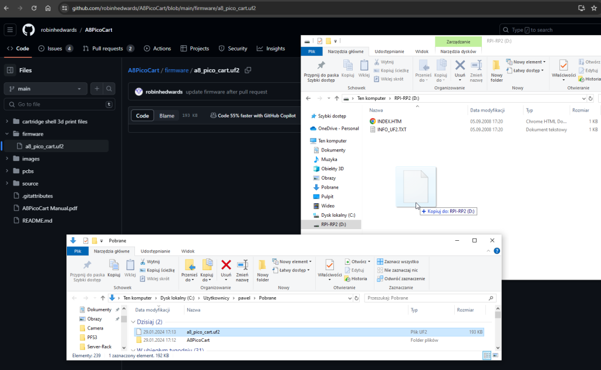Expand the cartridge shell 3d print files folder
The image size is (601, 370).
(7, 122)
